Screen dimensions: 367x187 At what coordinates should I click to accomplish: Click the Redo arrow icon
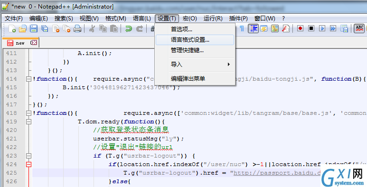coord(140,28)
